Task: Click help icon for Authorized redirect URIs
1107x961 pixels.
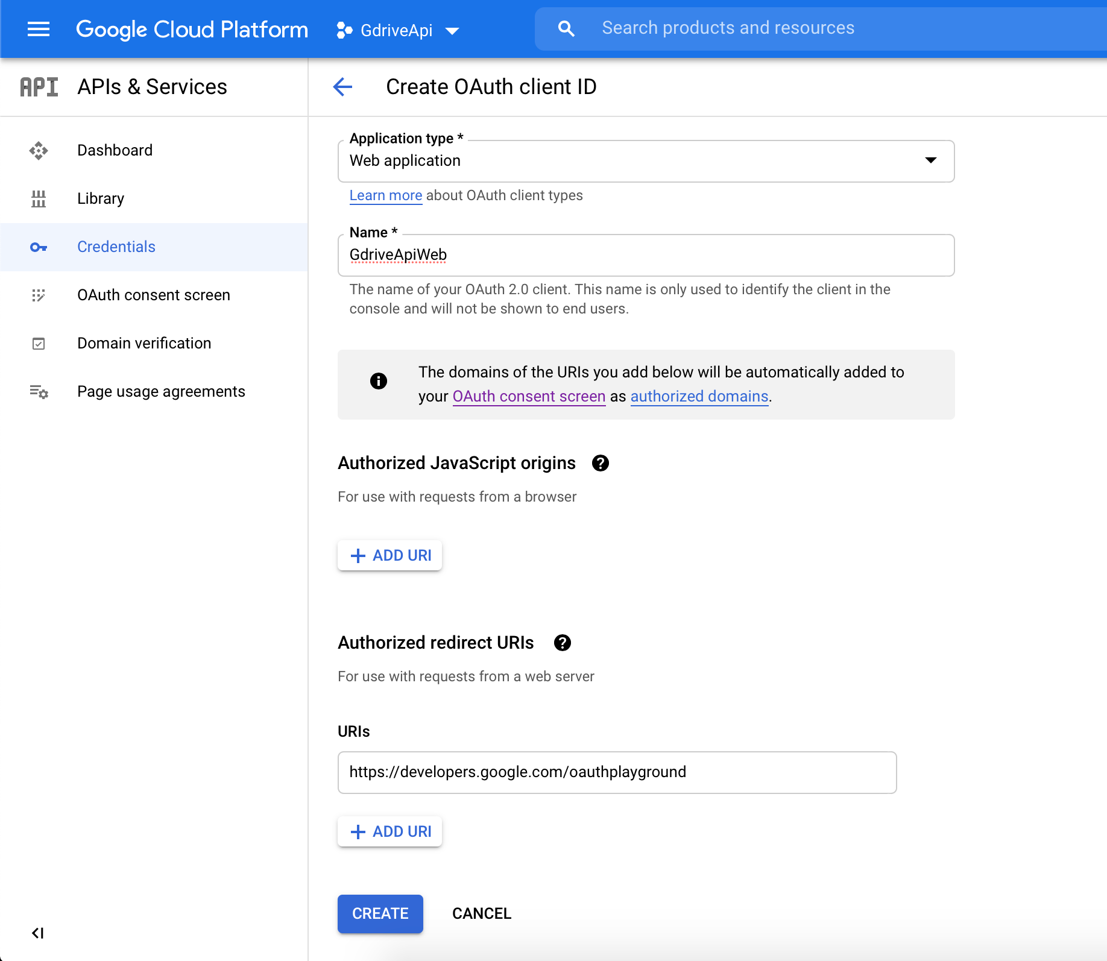Action: pyautogui.click(x=563, y=643)
